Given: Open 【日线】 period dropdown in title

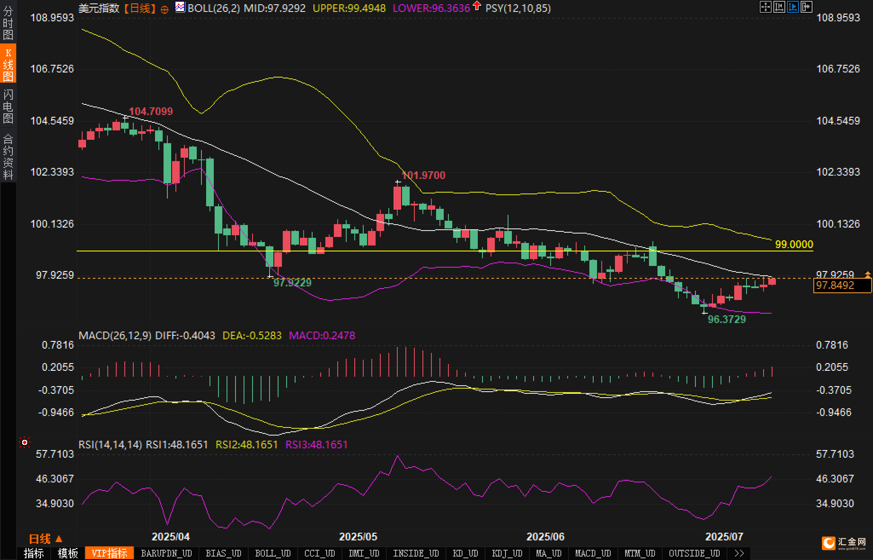Looking at the screenshot, I should [140, 8].
